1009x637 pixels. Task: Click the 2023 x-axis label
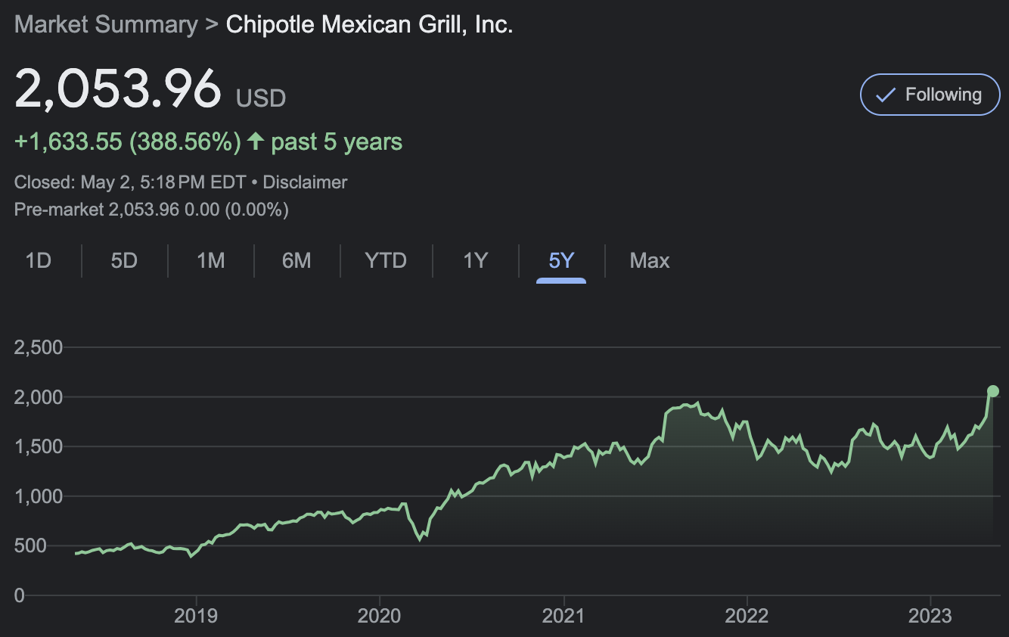[x=930, y=616]
